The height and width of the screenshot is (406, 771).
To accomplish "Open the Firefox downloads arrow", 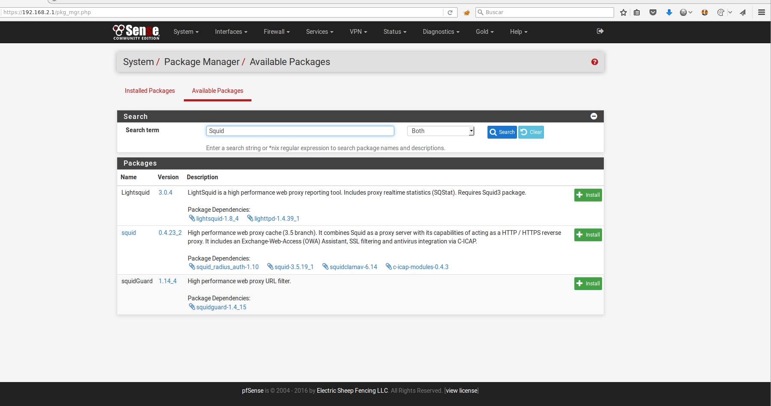I will 669,12.
